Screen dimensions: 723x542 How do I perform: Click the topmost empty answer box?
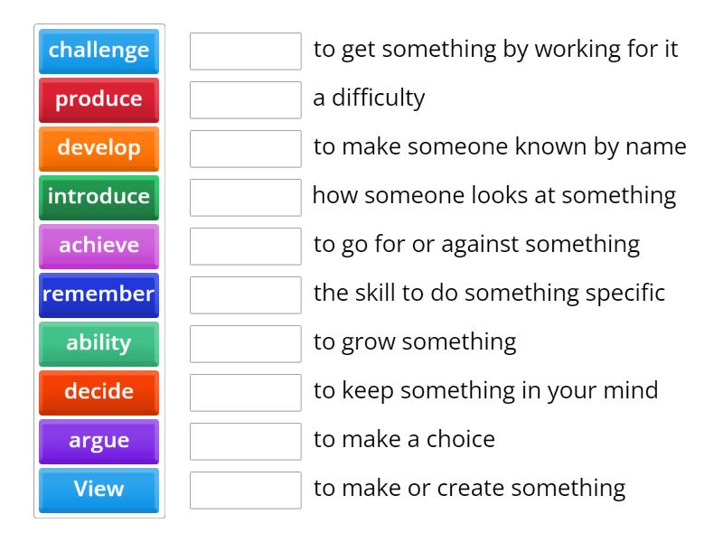246,51
